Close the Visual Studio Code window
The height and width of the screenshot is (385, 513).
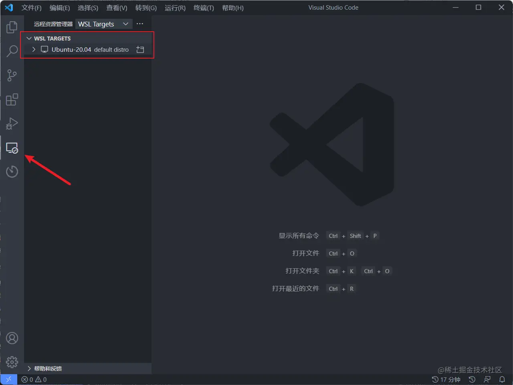pos(501,8)
